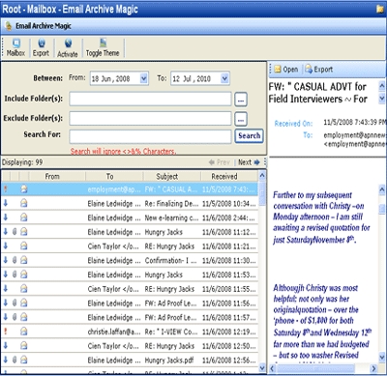The image size is (387, 376).
Task: Select 'RE: Hungry Jacks' email received 11:55
Action: pos(130,288)
